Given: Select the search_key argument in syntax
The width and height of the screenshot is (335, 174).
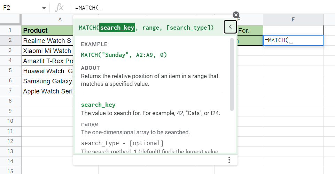Looking at the screenshot, I should [117, 28].
